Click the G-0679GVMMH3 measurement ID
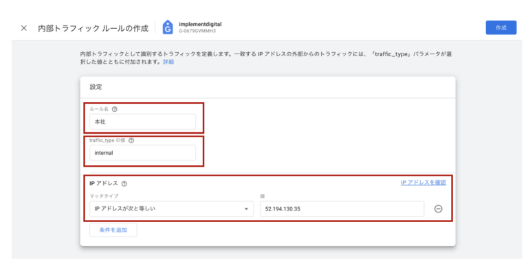The height and width of the screenshot is (266, 528). pos(197,31)
